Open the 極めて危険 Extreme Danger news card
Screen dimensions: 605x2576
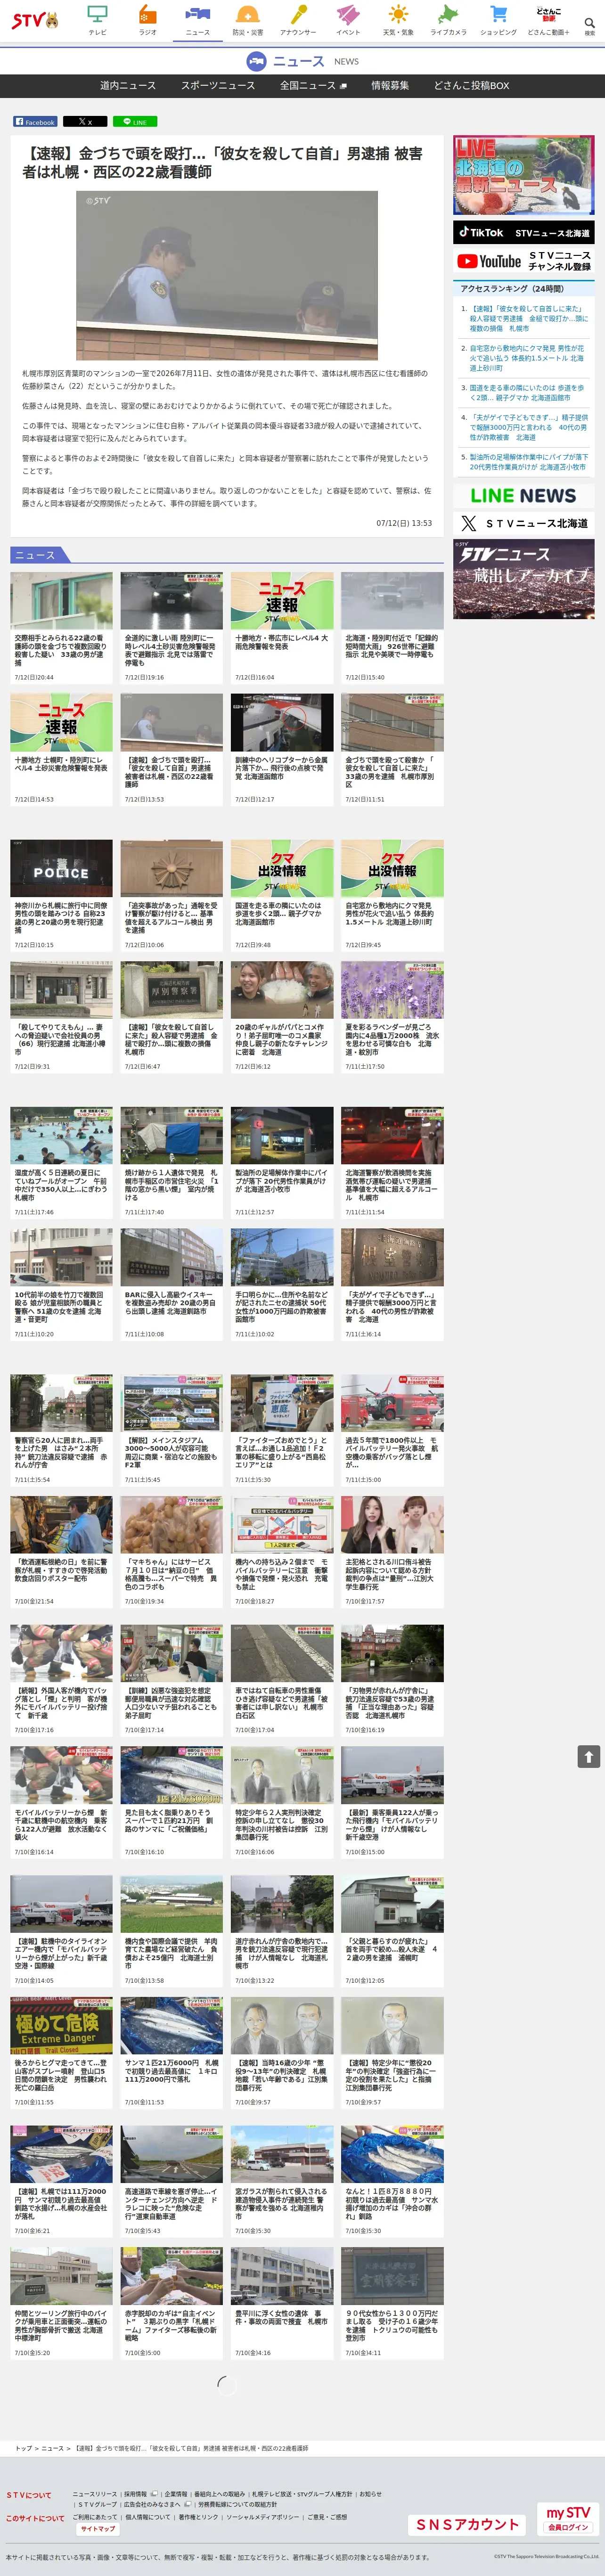click(62, 2053)
